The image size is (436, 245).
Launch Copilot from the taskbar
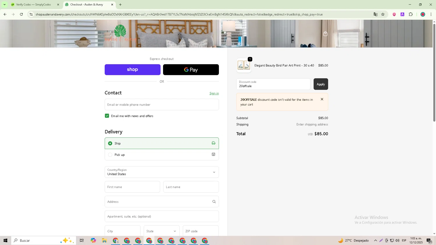pyautogui.click(x=93, y=240)
